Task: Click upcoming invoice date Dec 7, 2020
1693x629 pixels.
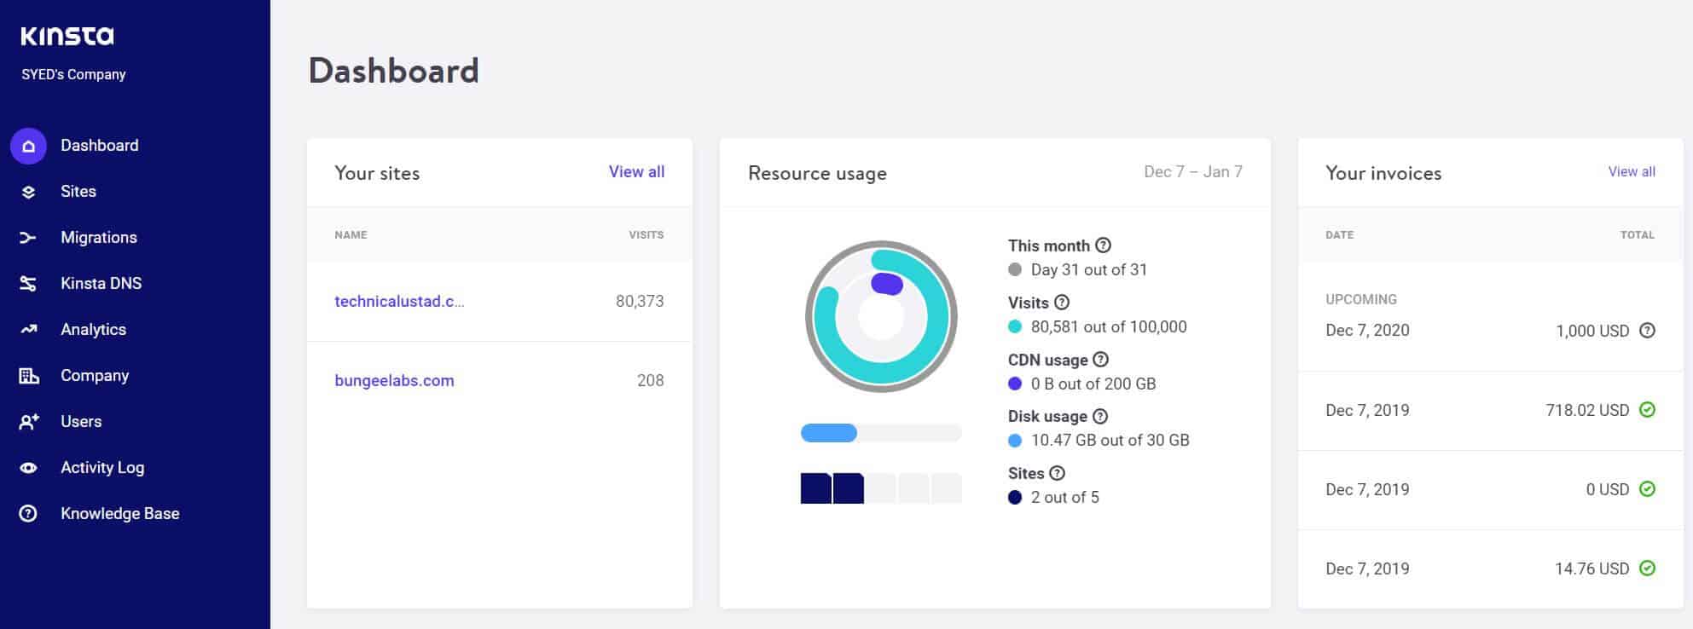Action: pyautogui.click(x=1367, y=331)
